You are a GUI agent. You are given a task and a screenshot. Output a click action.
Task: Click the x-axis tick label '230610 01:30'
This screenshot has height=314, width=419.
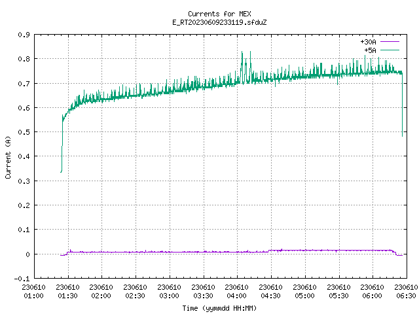click(x=68, y=292)
